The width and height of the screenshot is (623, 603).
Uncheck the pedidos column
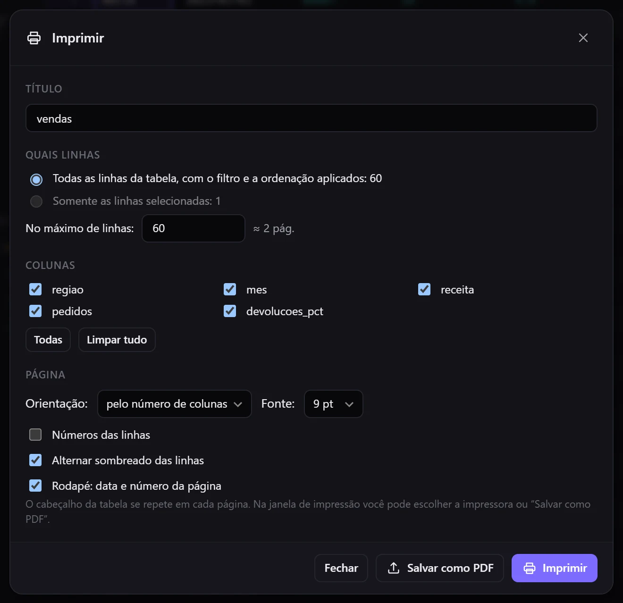point(35,311)
